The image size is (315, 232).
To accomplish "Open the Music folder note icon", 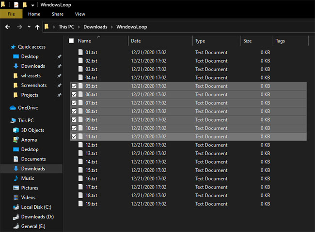I will click(x=16, y=178).
